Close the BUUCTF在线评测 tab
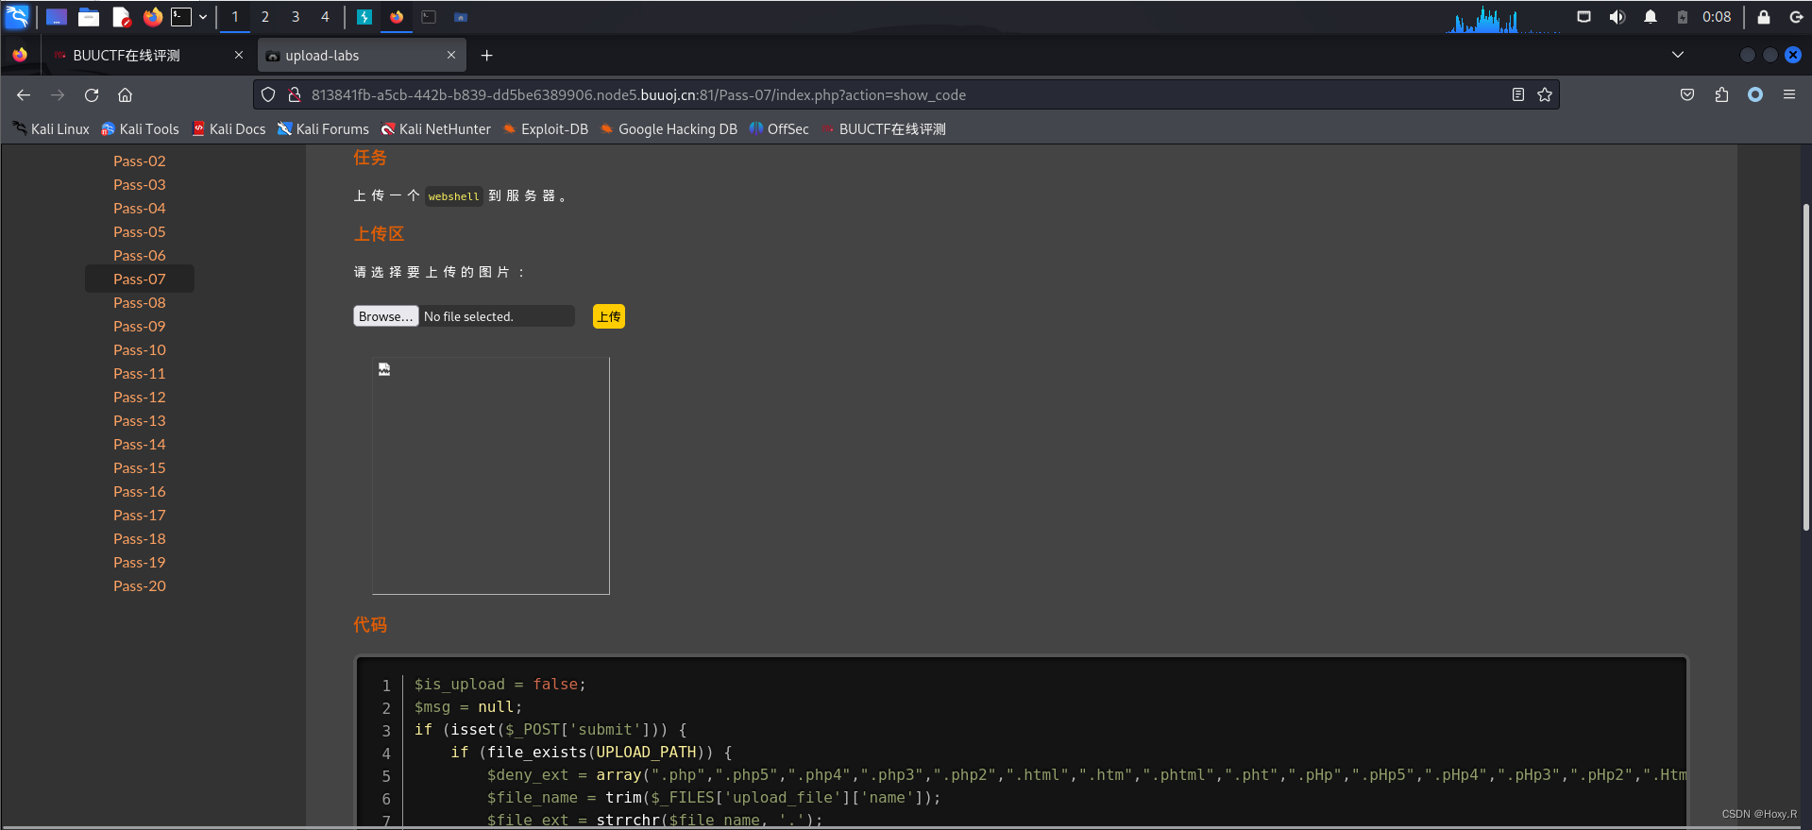Viewport: 1812px width, 830px height. [239, 55]
